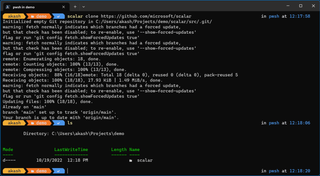Click the 'Initialized empty Git repository' line

(x=107, y=21)
